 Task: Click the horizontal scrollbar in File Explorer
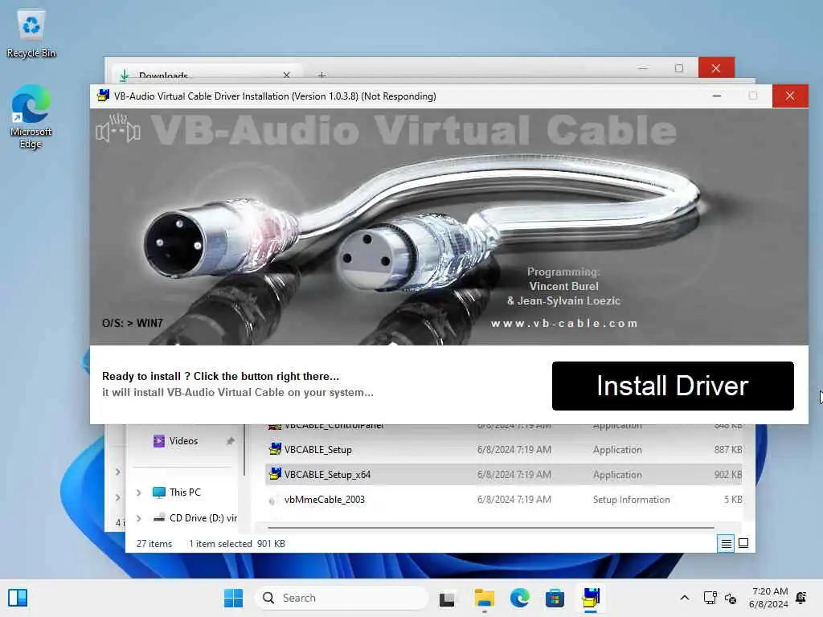point(491,527)
